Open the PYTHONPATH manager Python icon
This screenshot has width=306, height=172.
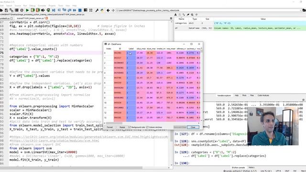point(102,10)
